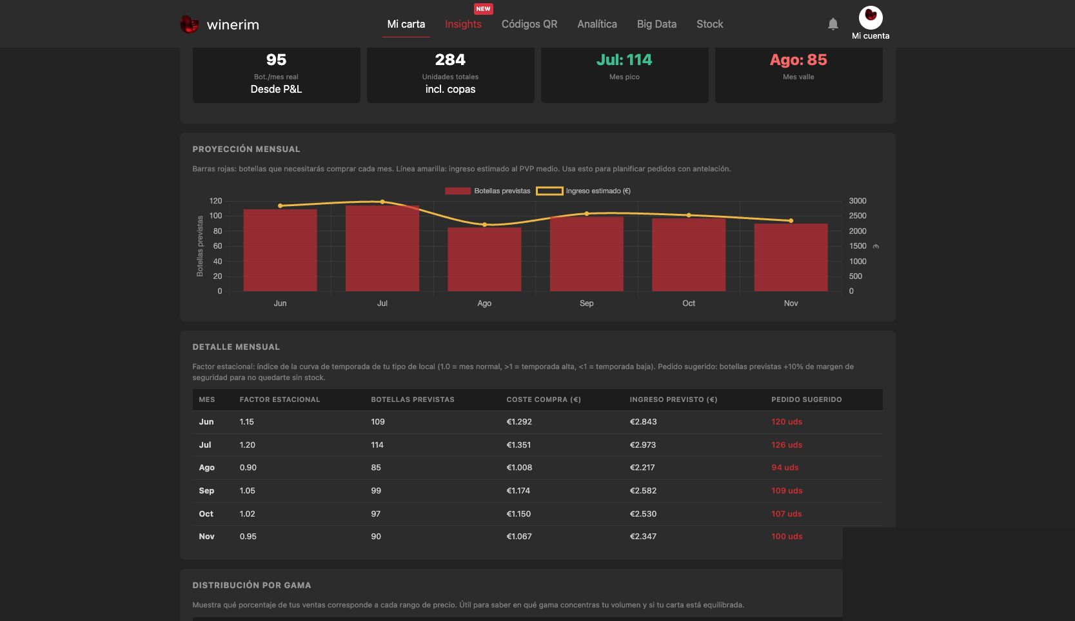1075x621 pixels.
Task: Click the Factor estacional column header
Action: pyautogui.click(x=280, y=400)
